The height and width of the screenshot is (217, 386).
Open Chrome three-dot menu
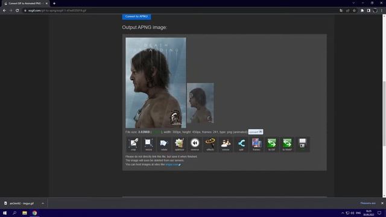pyautogui.click(x=382, y=11)
